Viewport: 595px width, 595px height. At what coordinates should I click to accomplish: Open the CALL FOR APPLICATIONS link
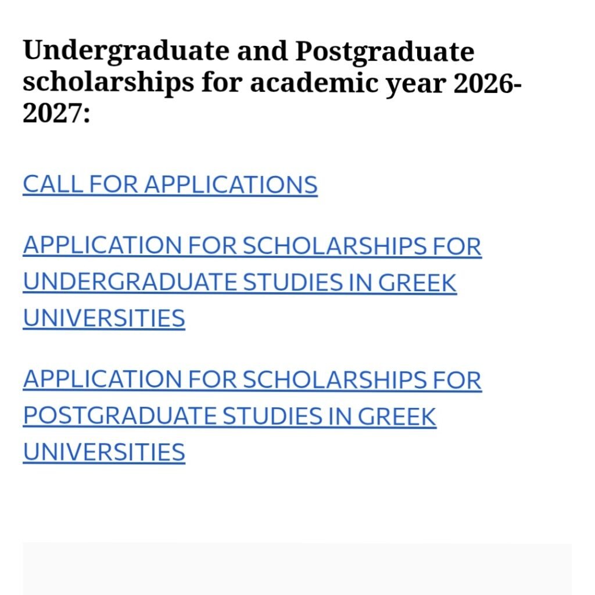(170, 185)
